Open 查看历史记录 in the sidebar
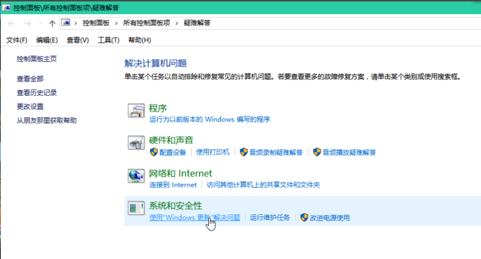 [x=36, y=92]
